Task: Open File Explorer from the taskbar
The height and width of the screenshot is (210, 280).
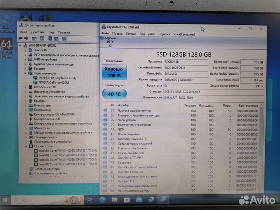Action: click(114, 199)
